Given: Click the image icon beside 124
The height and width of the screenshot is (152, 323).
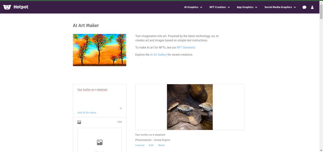Looking at the screenshot, I should coord(79,122).
